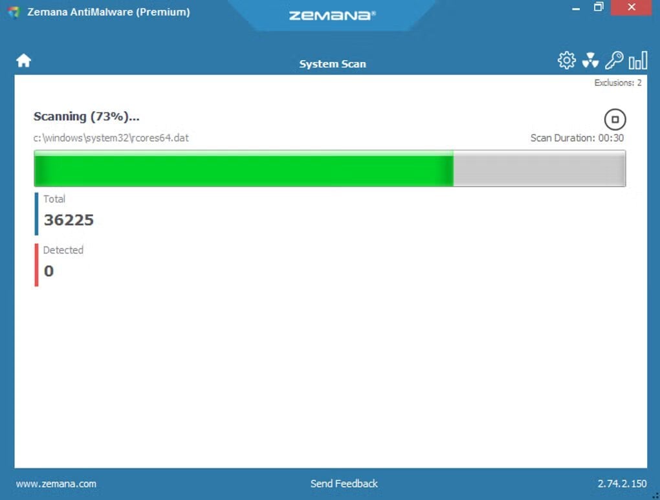Viewport: 660px width, 500px height.
Task: Click the Detected count 0
Action: tap(49, 271)
